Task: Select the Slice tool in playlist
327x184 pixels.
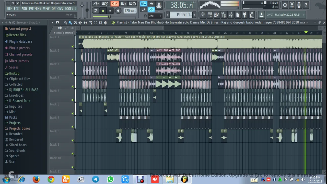Action: 90,22
